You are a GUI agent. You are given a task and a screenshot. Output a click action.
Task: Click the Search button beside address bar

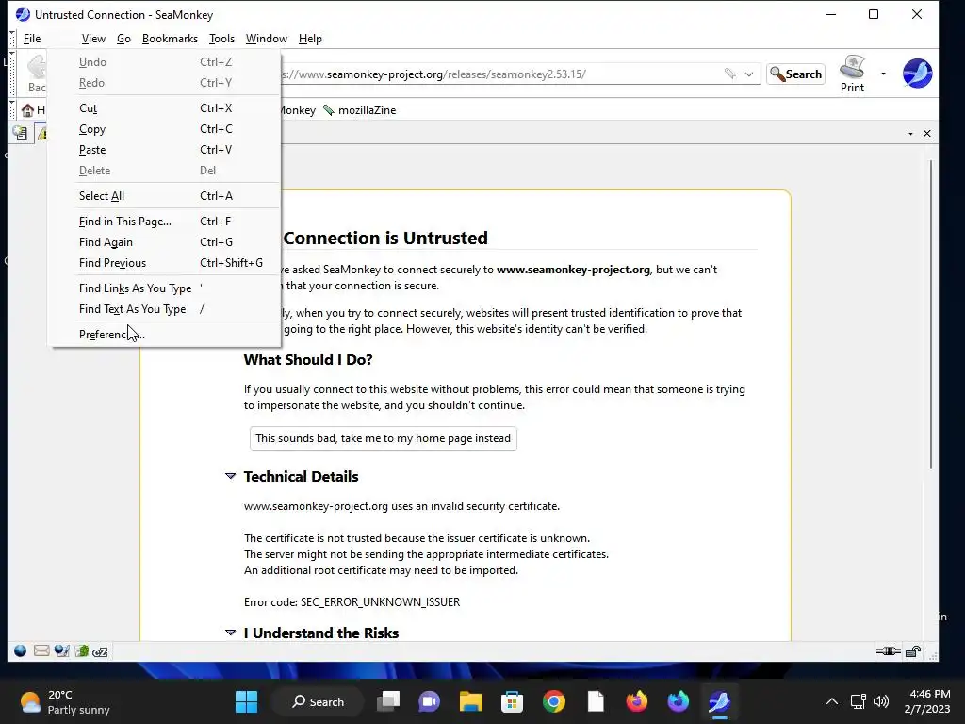[795, 74]
